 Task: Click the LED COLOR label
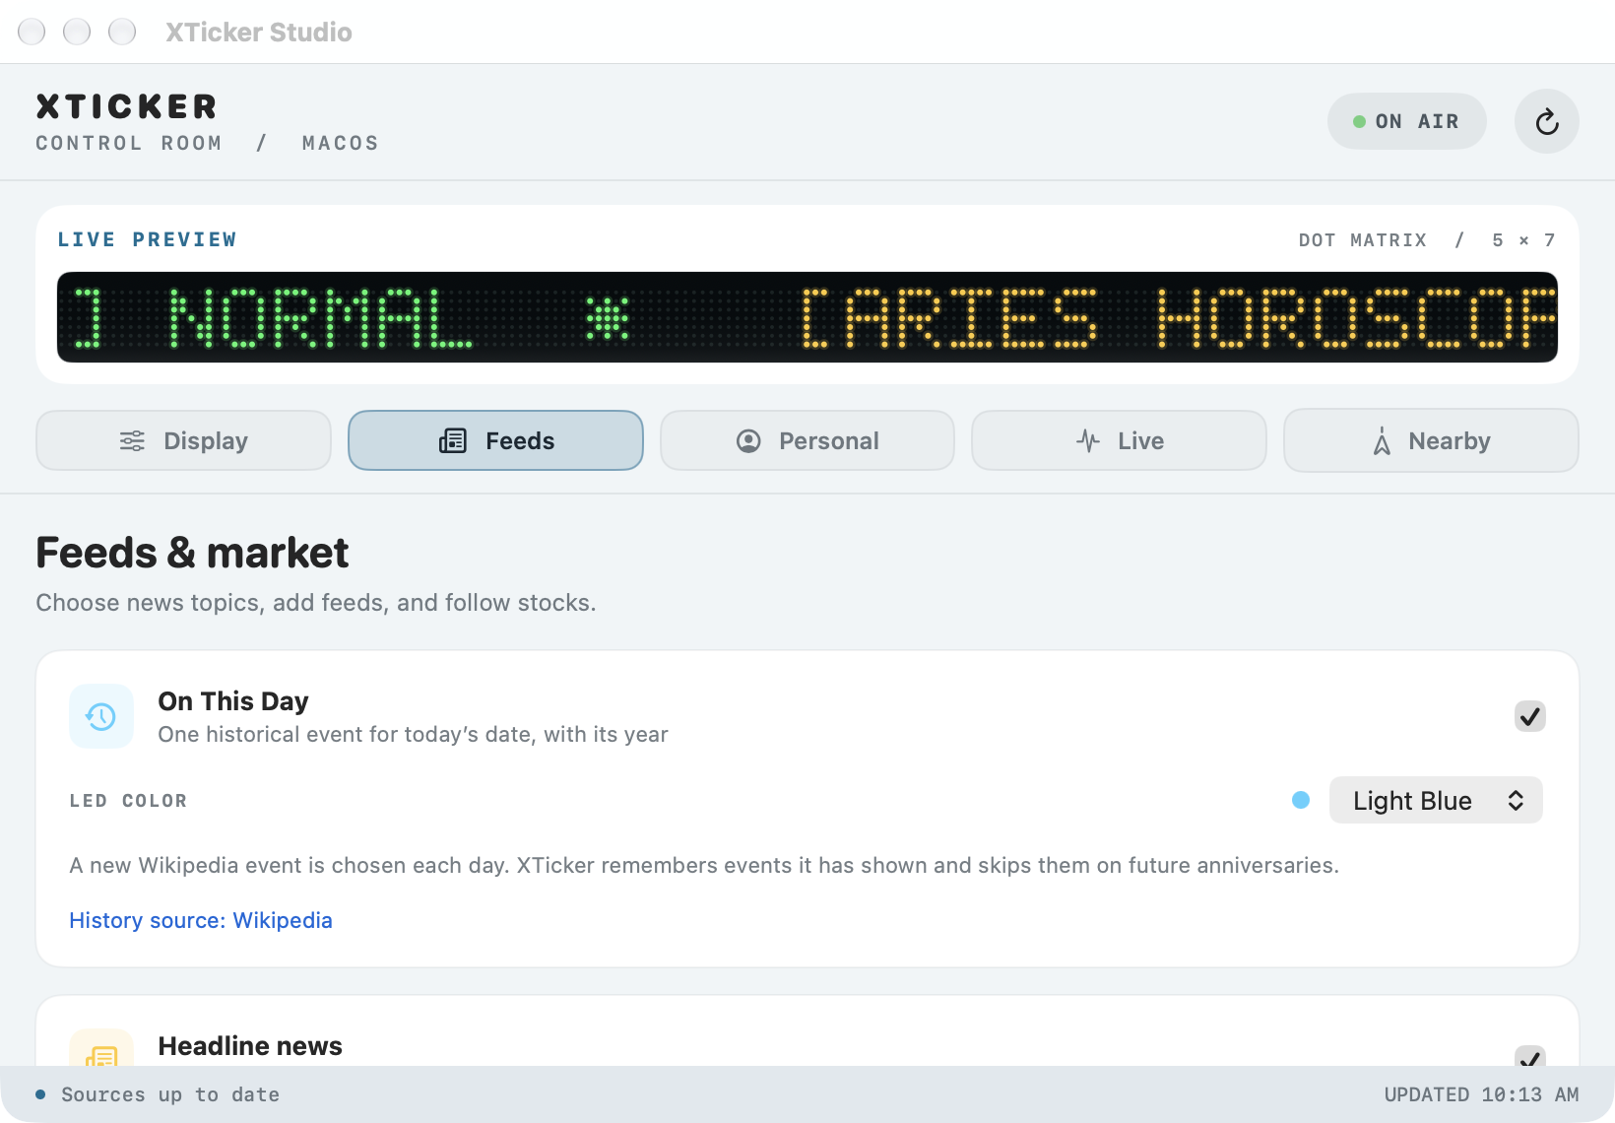128,801
